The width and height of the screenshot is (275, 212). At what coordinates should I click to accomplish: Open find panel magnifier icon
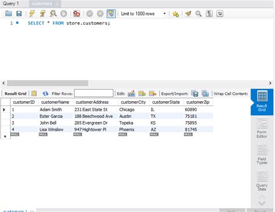point(198,13)
